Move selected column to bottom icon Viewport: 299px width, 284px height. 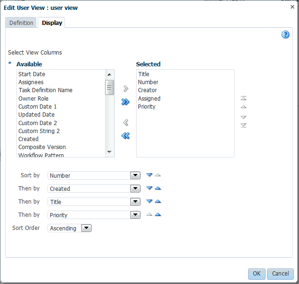pos(243,125)
